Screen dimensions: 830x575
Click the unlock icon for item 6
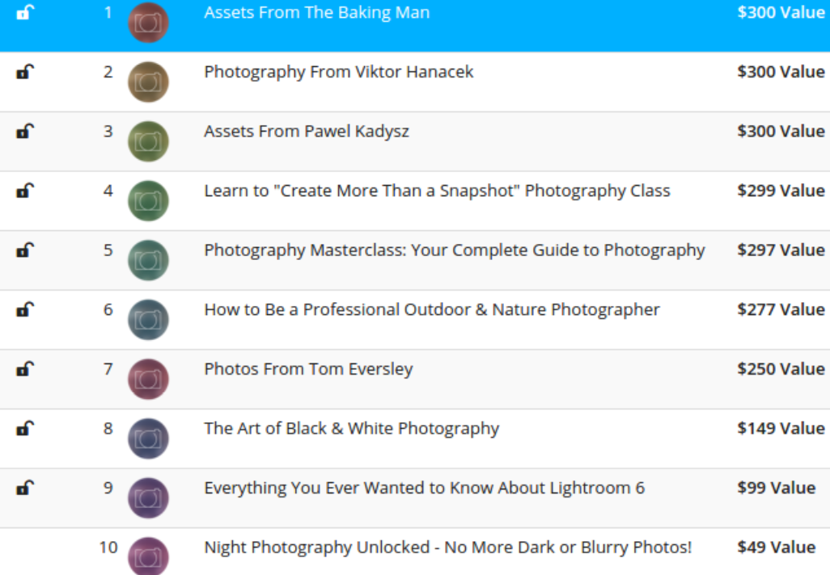click(26, 310)
